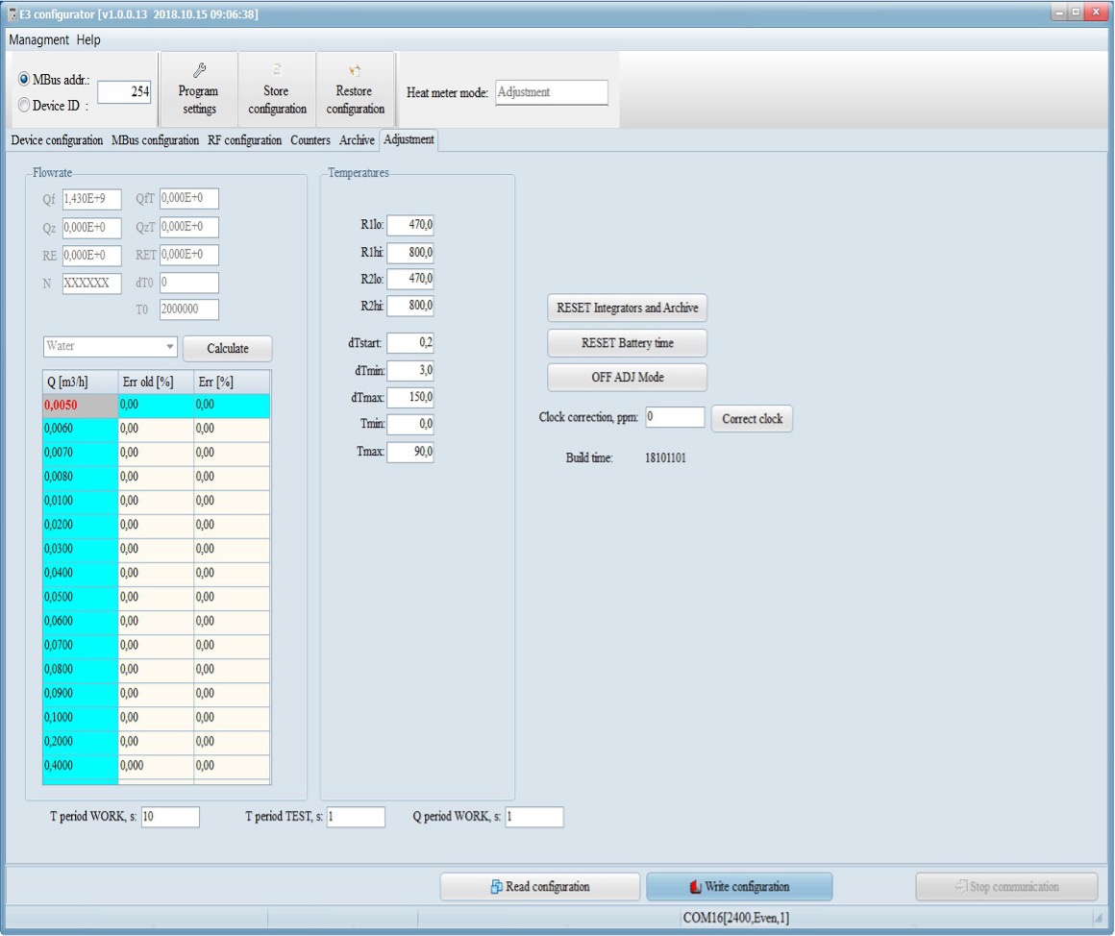Click the Clock correction ppm field
This screenshot has width=1115, height=936.
coord(674,418)
